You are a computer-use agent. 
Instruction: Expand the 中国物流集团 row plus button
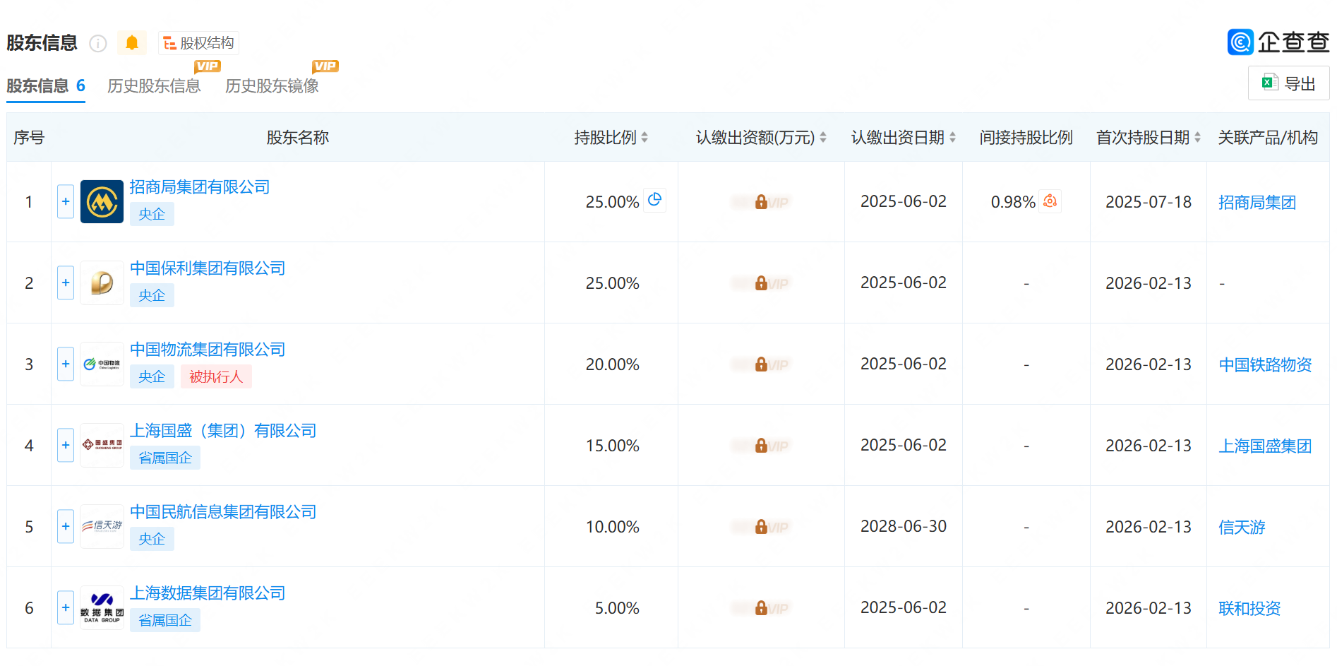click(x=66, y=364)
